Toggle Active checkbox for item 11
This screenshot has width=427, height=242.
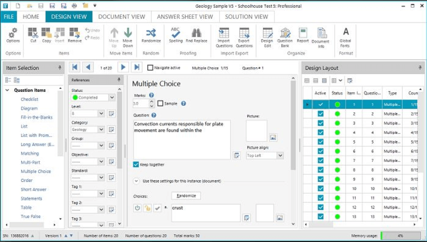coord(321,198)
